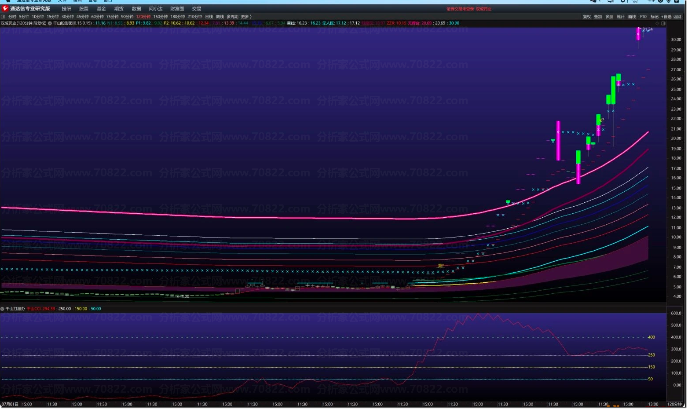The width and height of the screenshot is (688, 409).
Task: Open the 财富圈 menu
Action: (177, 9)
